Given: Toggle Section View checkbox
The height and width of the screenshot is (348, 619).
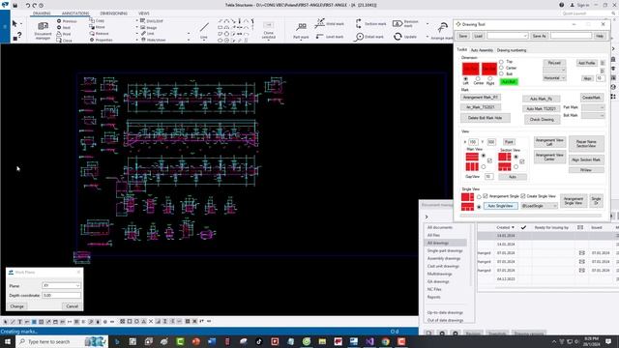Looking at the screenshot, I should coord(522,161).
